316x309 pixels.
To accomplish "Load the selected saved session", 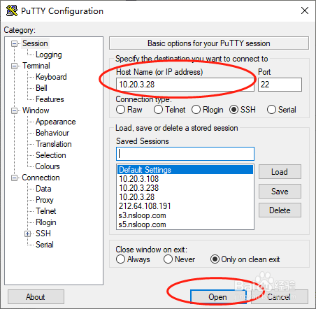I will coord(280,172).
